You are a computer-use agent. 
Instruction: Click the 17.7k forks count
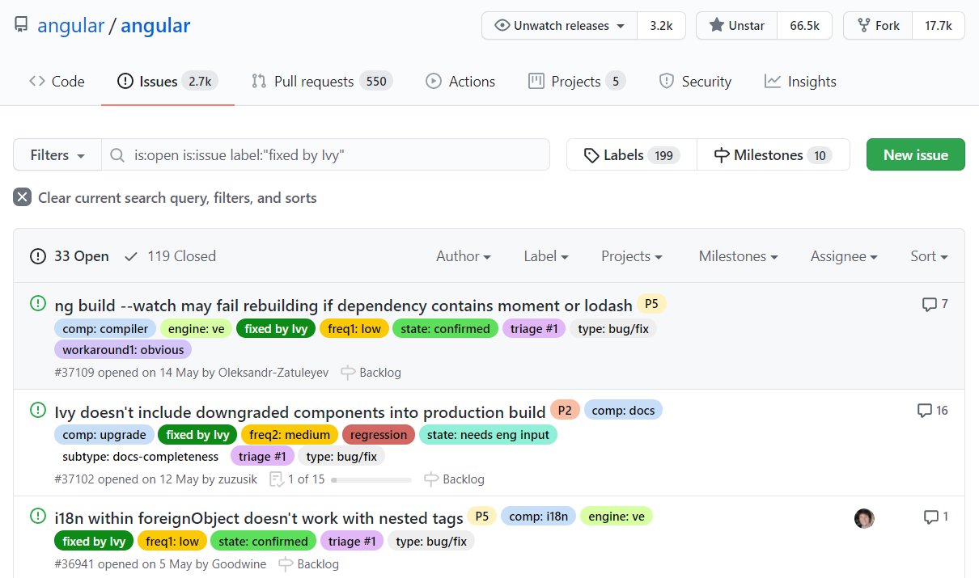939,26
